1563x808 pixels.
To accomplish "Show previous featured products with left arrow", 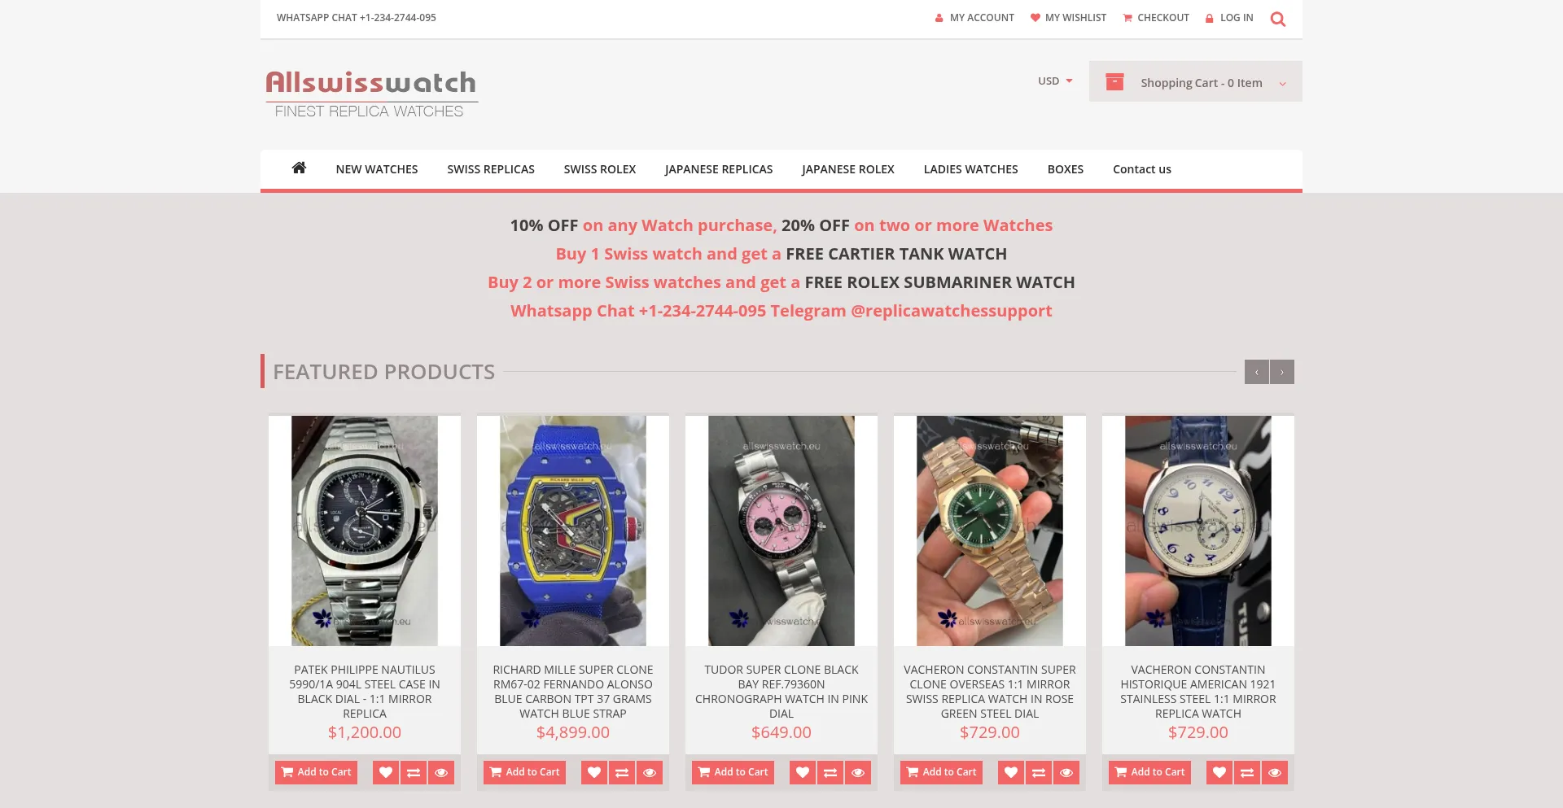I will (x=1257, y=372).
